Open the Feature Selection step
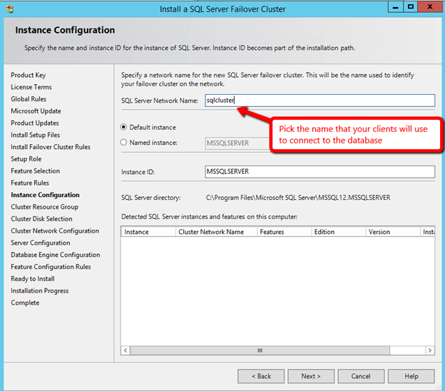The width and height of the screenshot is (445, 391). point(35,171)
